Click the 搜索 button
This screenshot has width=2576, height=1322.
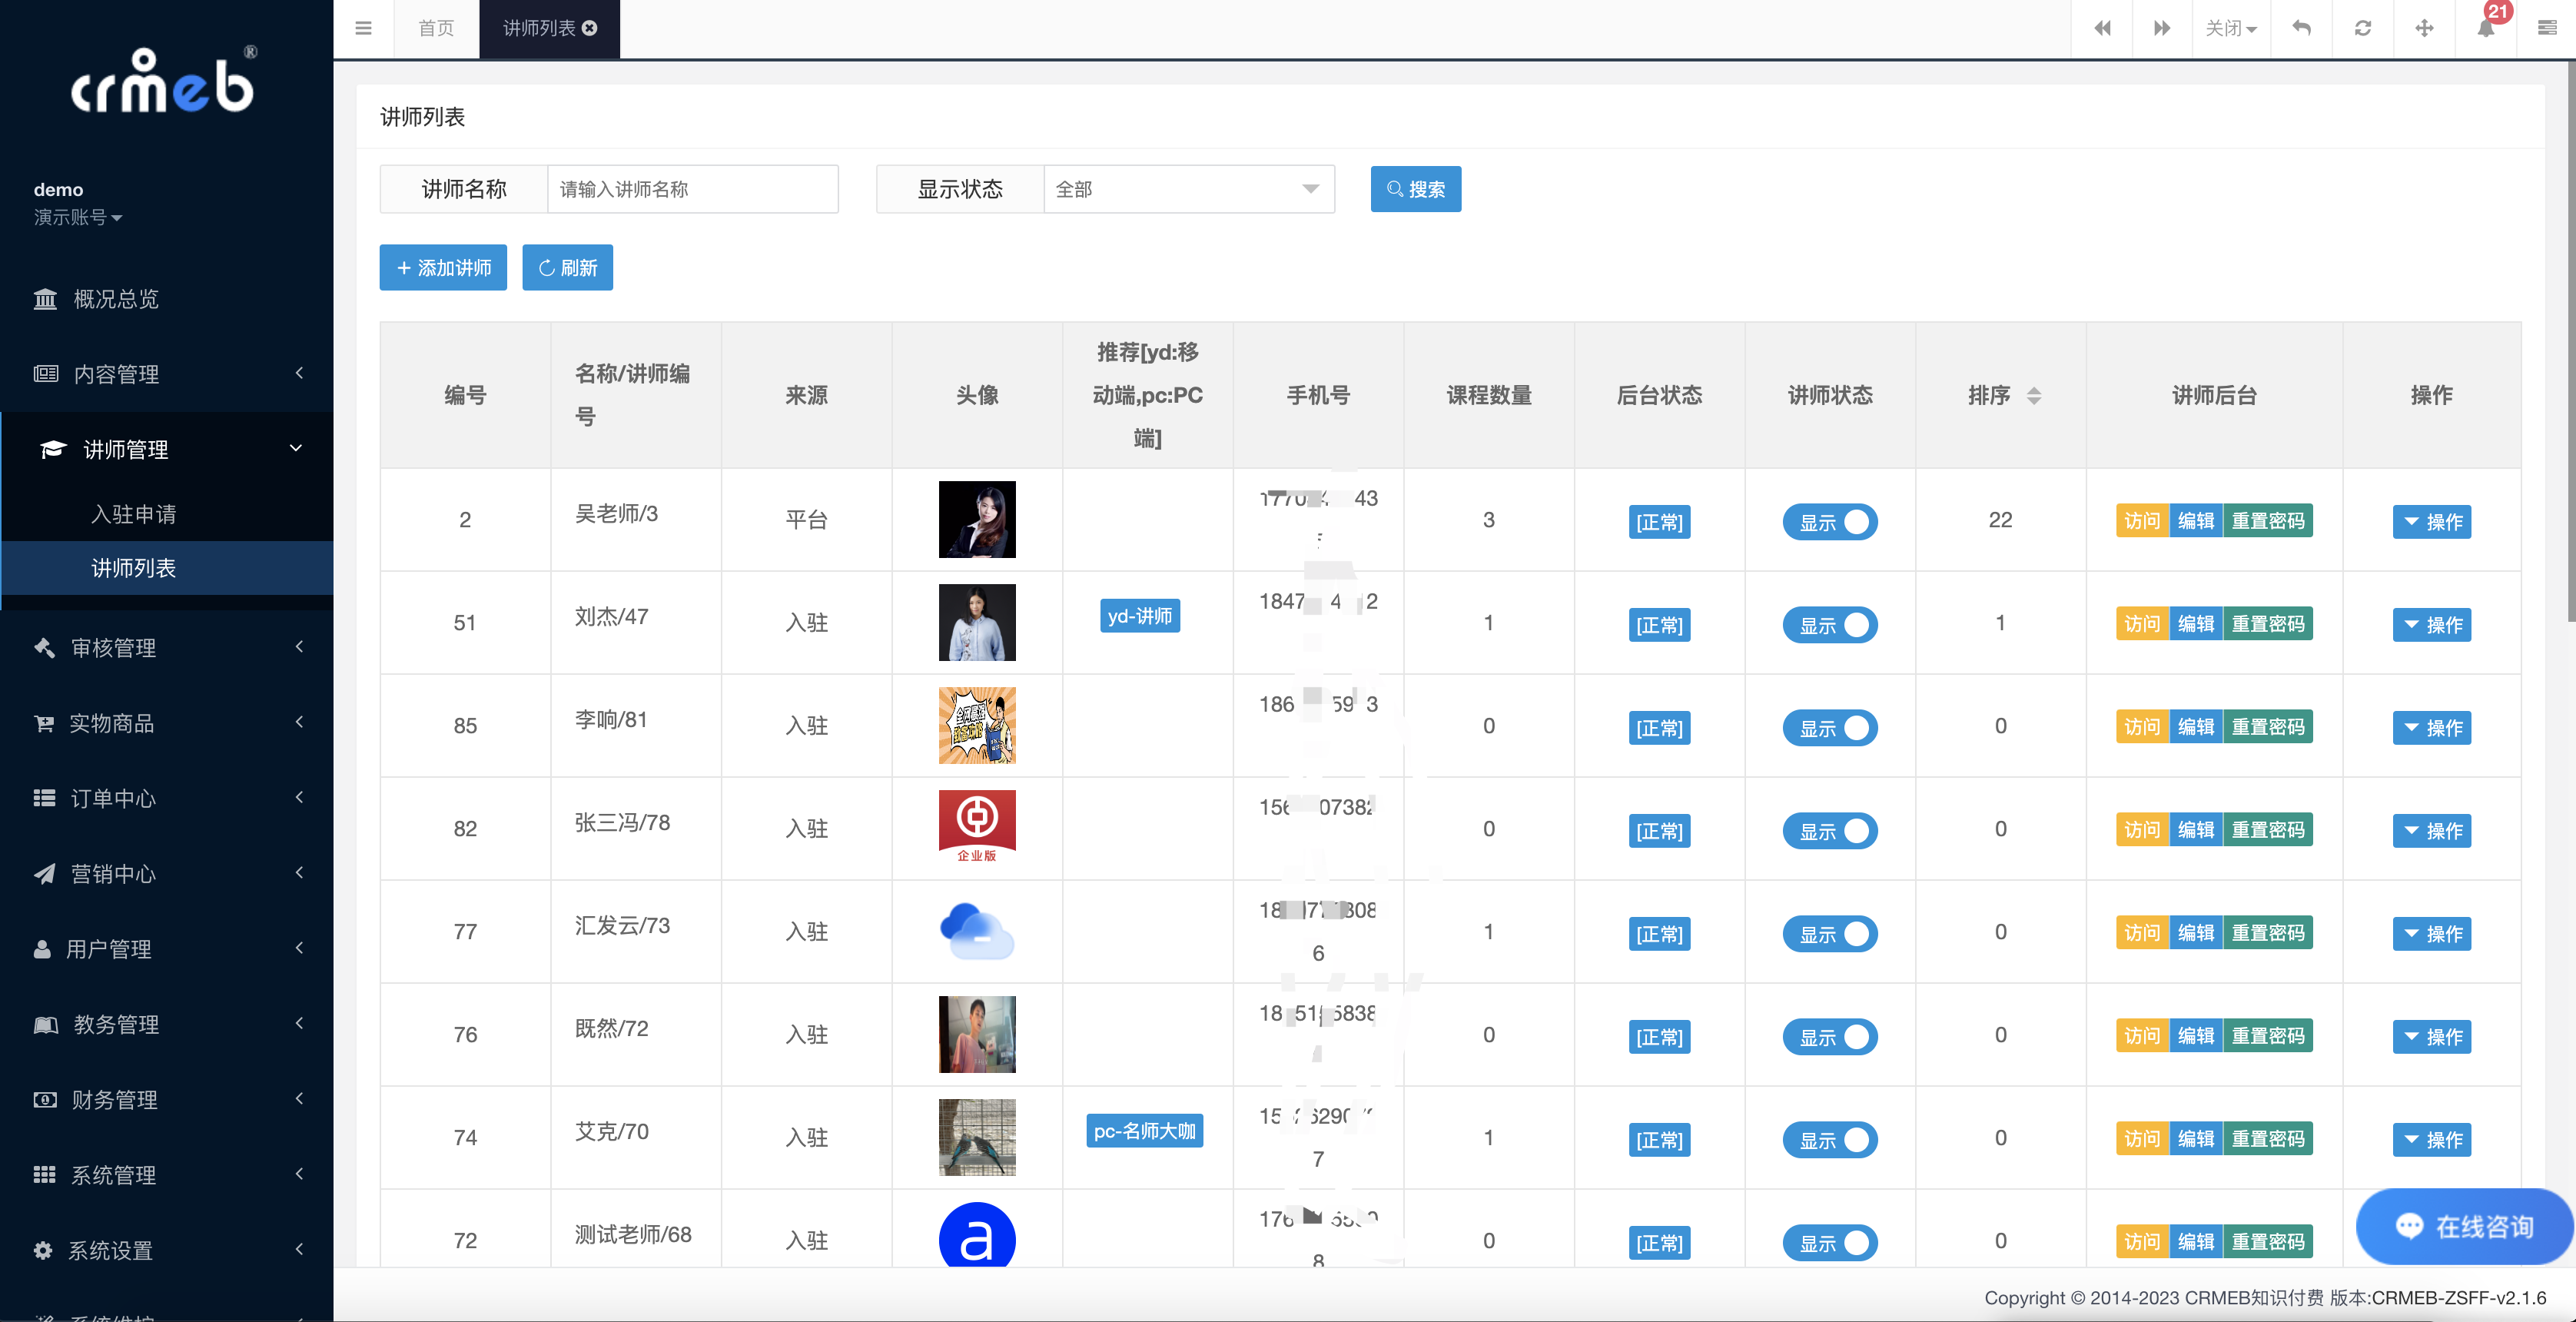coord(1415,189)
